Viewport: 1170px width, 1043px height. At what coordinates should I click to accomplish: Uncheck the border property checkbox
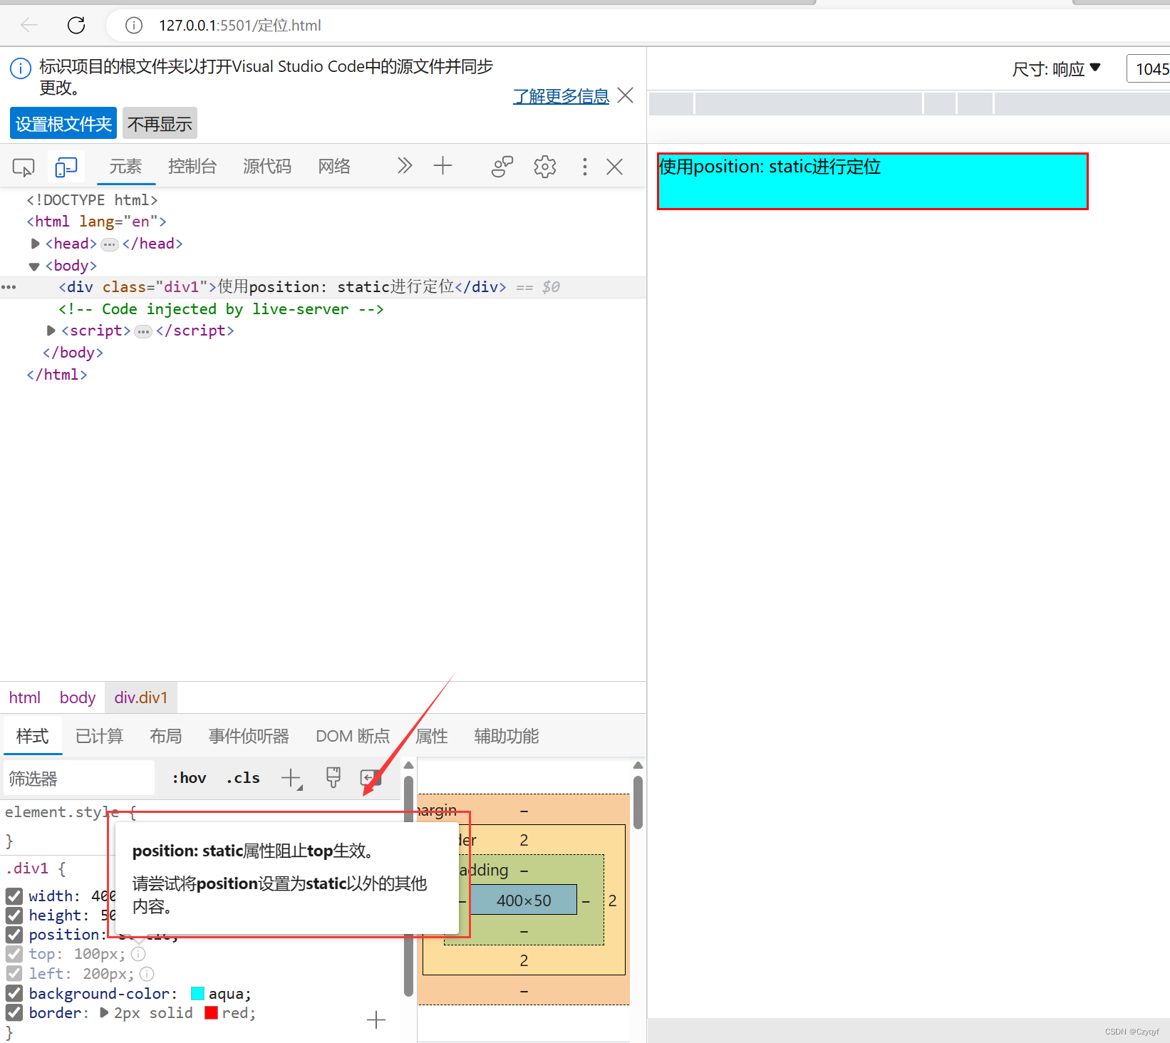(14, 1012)
